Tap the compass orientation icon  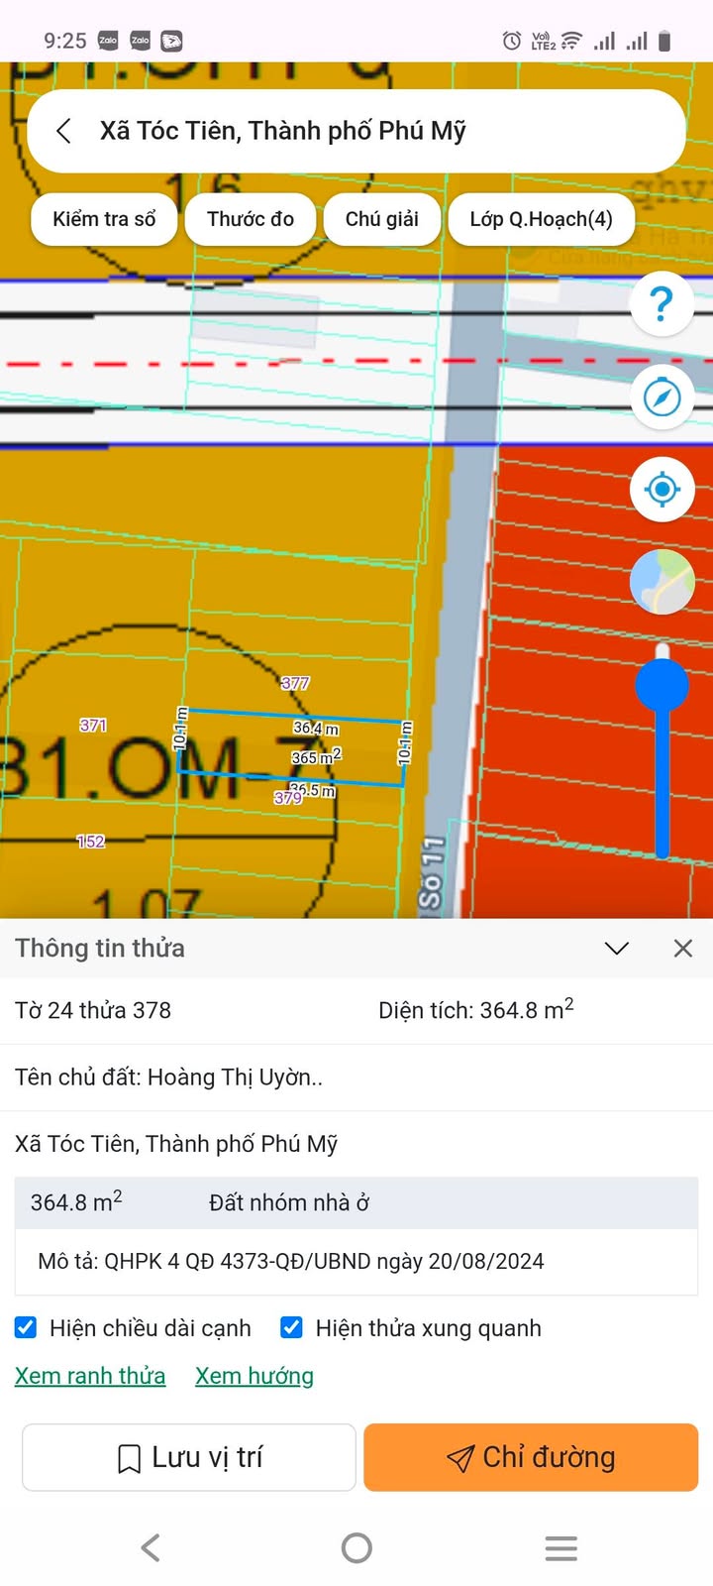pos(662,397)
